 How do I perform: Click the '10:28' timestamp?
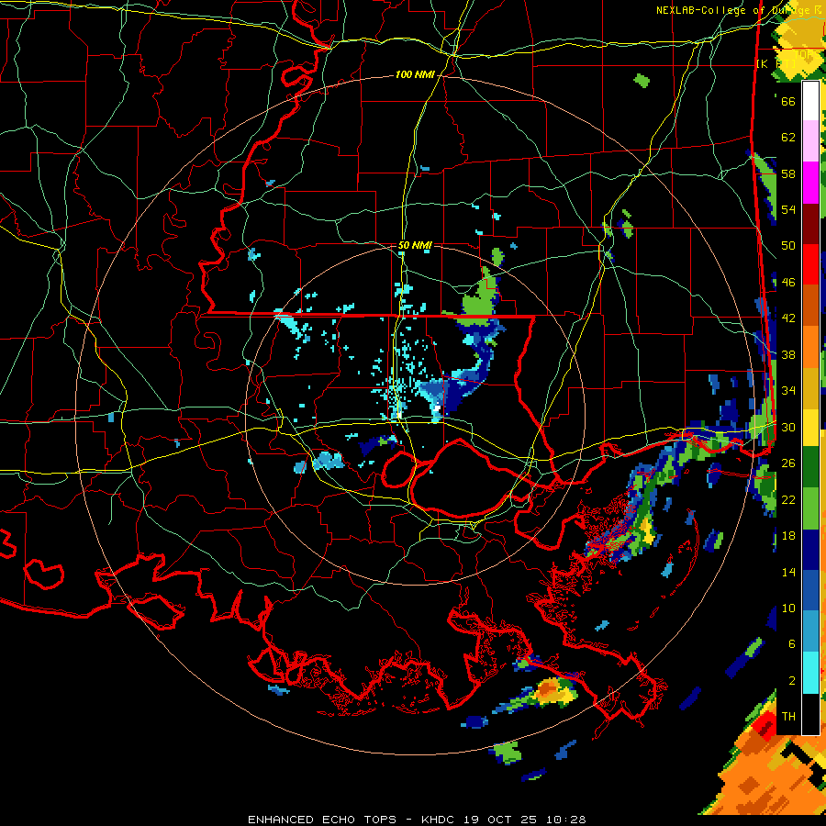(x=565, y=820)
